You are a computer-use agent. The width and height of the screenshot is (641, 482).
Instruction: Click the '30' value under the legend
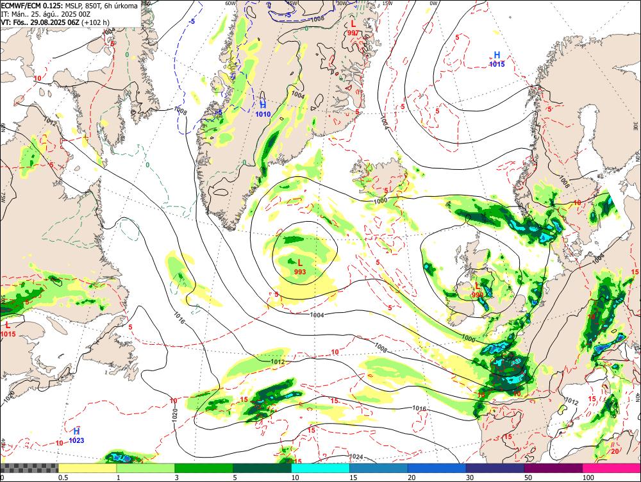[470, 478]
